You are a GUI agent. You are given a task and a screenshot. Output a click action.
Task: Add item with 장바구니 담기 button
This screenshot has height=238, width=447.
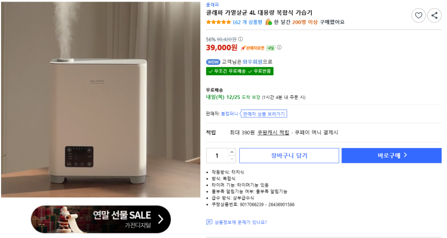click(289, 155)
